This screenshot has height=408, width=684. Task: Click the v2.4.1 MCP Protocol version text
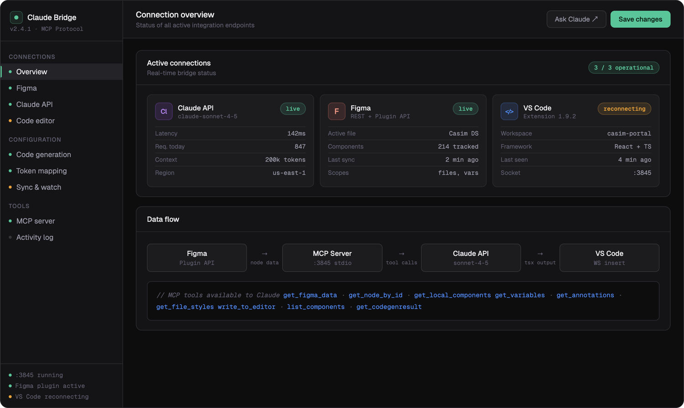coord(47,29)
